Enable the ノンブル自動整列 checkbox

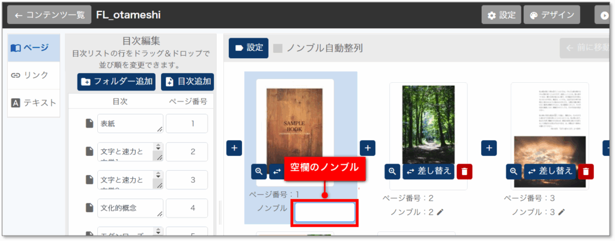[278, 48]
